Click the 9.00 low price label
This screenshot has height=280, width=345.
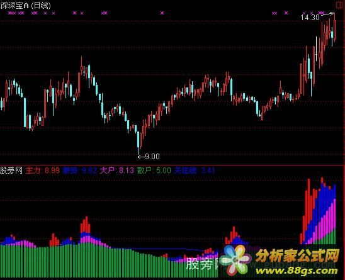[x=152, y=157]
